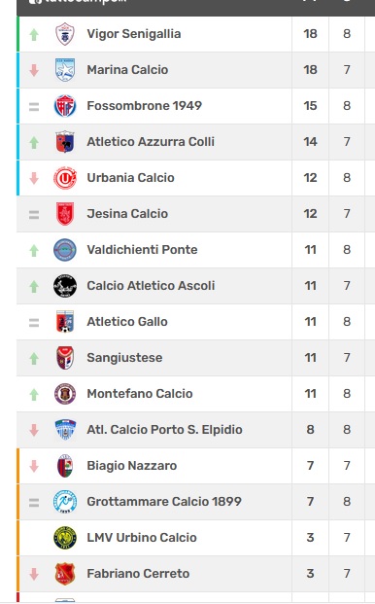Open the Calcio Atletico Ascoli black logo

[x=65, y=286]
